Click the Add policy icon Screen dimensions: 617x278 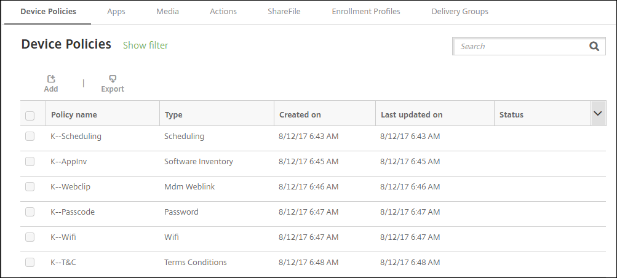51,79
